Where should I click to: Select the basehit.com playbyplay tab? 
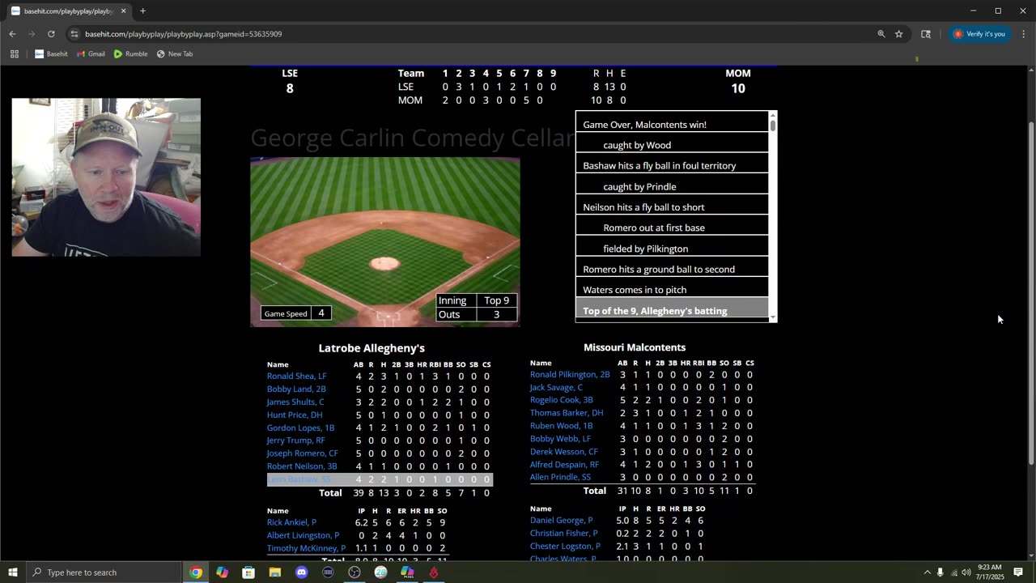pyautogui.click(x=67, y=11)
